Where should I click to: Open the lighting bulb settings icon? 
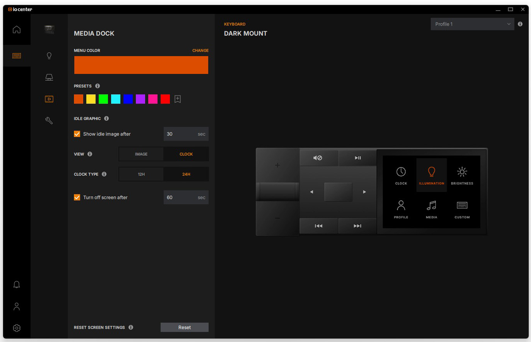click(x=49, y=56)
